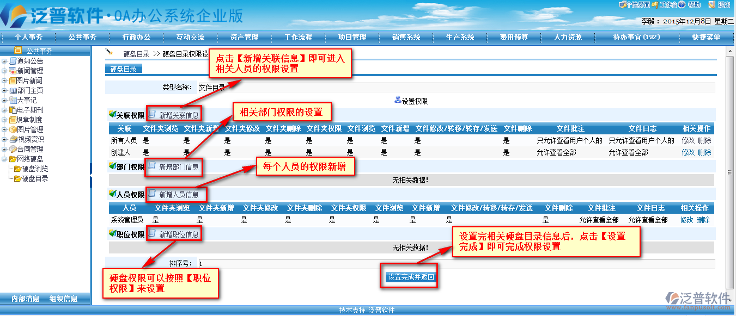This screenshot has width=736, height=316.
Task: Expand the 通知公告 tree node
Action: 4,61
